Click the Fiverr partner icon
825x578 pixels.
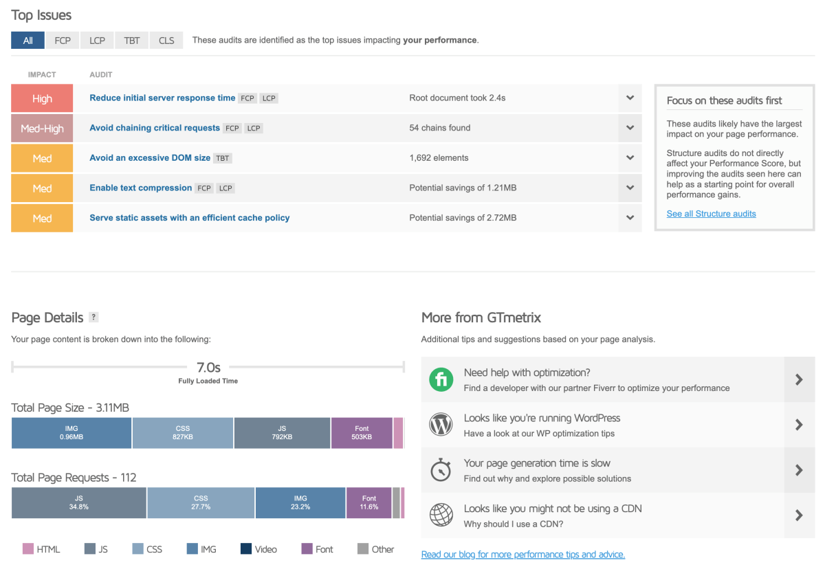click(441, 379)
